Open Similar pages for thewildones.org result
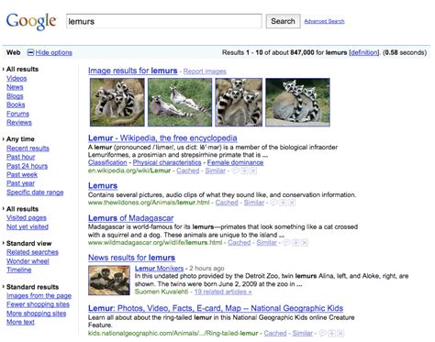435x342 pixels. (x=254, y=203)
